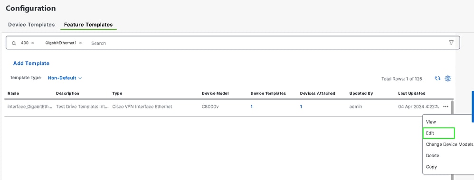The height and width of the screenshot is (180, 474).
Task: Remove the 400 search tag
Action: click(33, 43)
